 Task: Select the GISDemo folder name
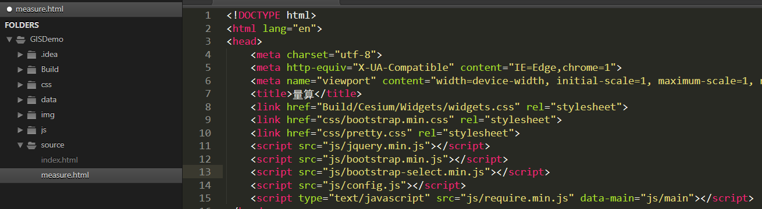pyautogui.click(x=47, y=39)
